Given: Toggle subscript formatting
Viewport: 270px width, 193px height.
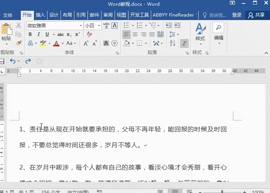Looking at the screenshot, I should 69,34.
